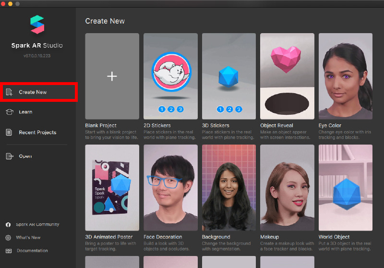This screenshot has width=384, height=268.
Task: Click 'Build a look with 3D' description
Action: click(166, 246)
